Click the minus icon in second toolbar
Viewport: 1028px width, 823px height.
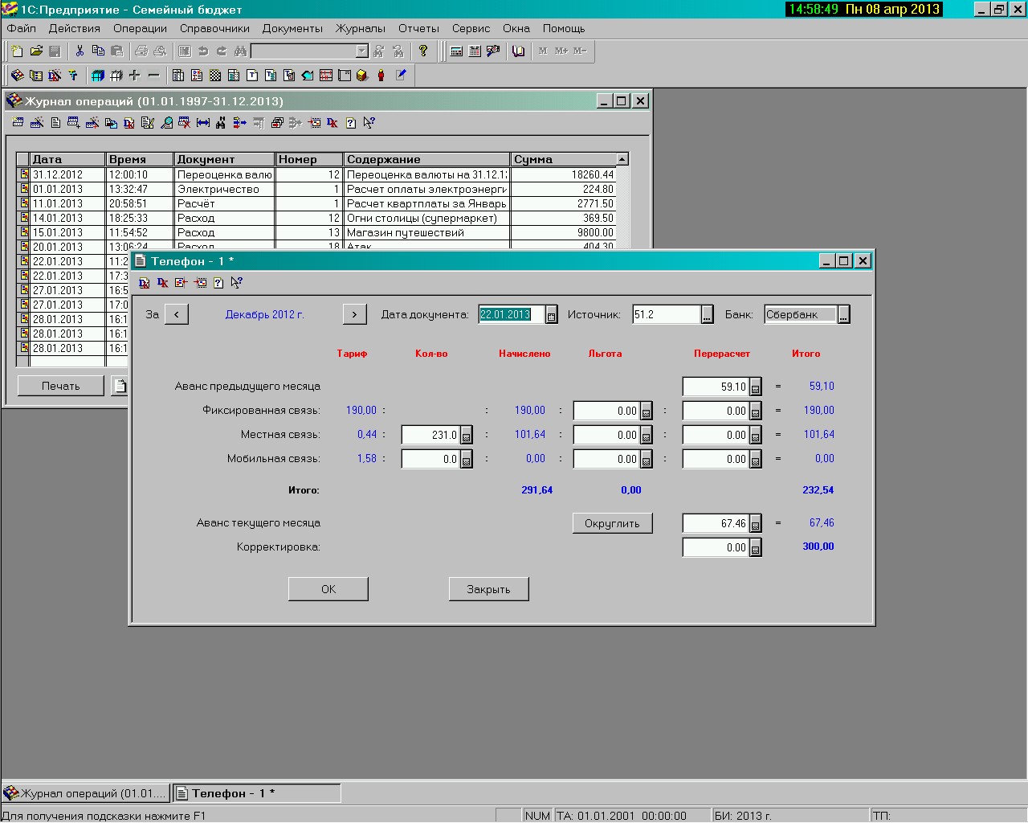click(153, 76)
